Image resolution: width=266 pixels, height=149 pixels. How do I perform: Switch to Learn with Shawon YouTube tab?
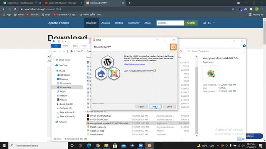pos(63,3)
